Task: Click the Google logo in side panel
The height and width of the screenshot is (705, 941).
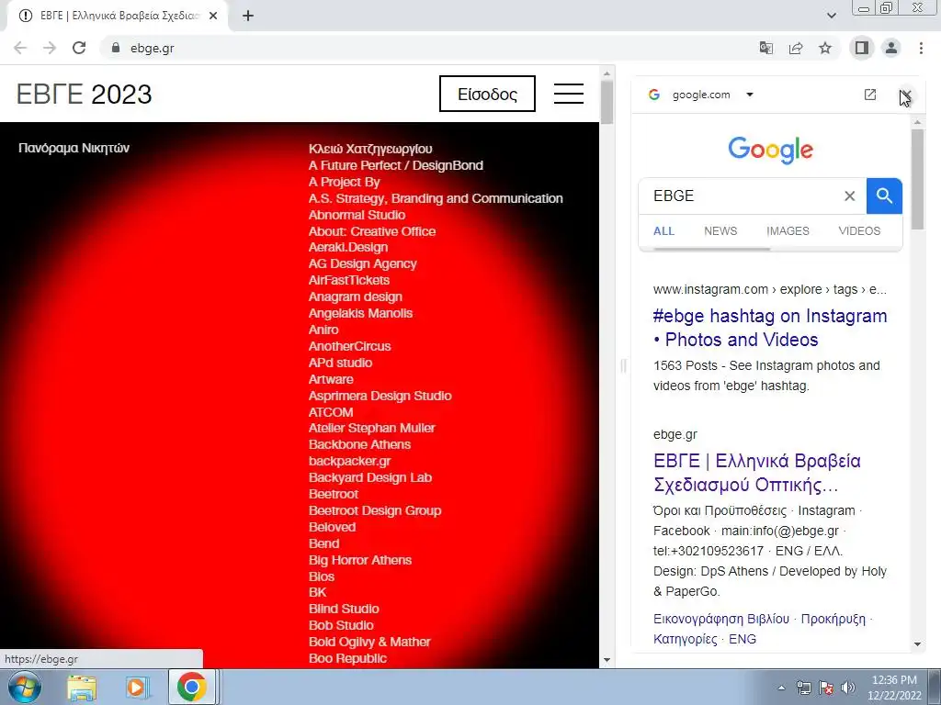Action: coord(770,150)
